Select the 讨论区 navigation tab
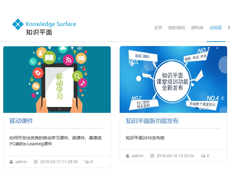Viewport: 230px width, 186px height. 216,28
